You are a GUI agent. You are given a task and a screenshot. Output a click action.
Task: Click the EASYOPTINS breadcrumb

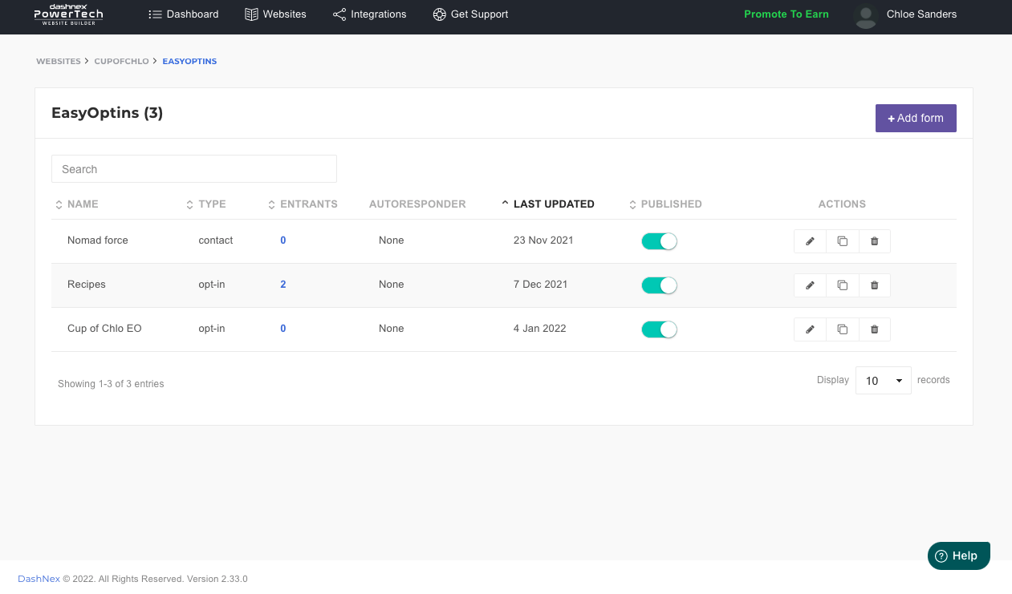[189, 62]
